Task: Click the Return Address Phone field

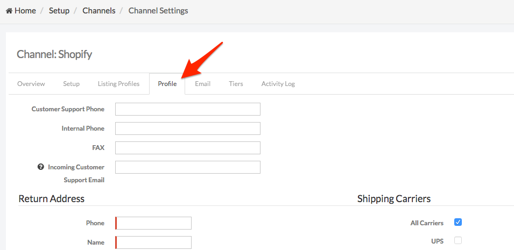Action: click(x=153, y=223)
